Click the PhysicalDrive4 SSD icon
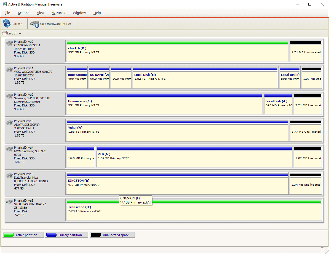 [9, 149]
